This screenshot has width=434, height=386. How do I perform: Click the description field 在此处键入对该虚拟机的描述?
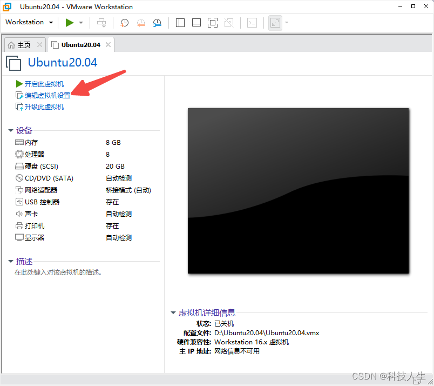click(x=58, y=272)
